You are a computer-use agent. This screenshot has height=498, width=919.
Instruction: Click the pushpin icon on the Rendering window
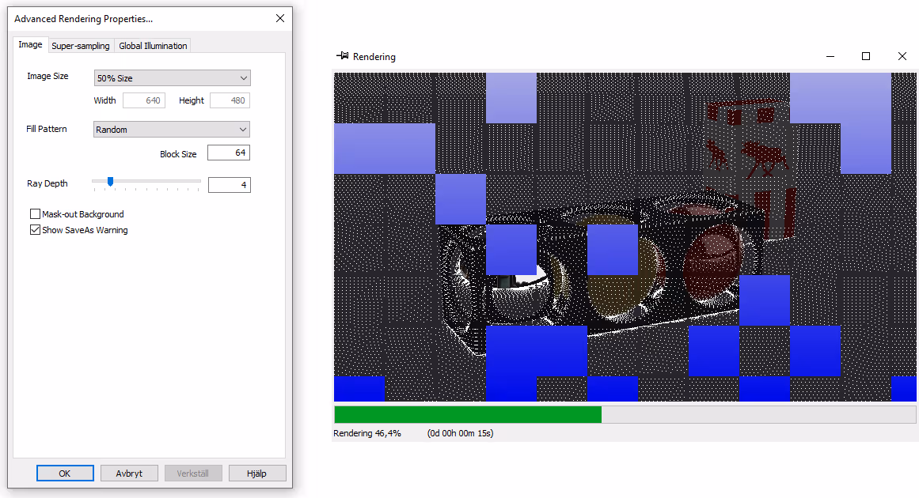[344, 56]
